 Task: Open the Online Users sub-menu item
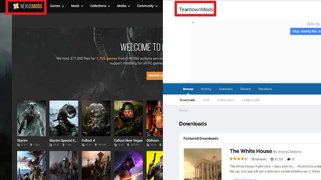(226, 100)
